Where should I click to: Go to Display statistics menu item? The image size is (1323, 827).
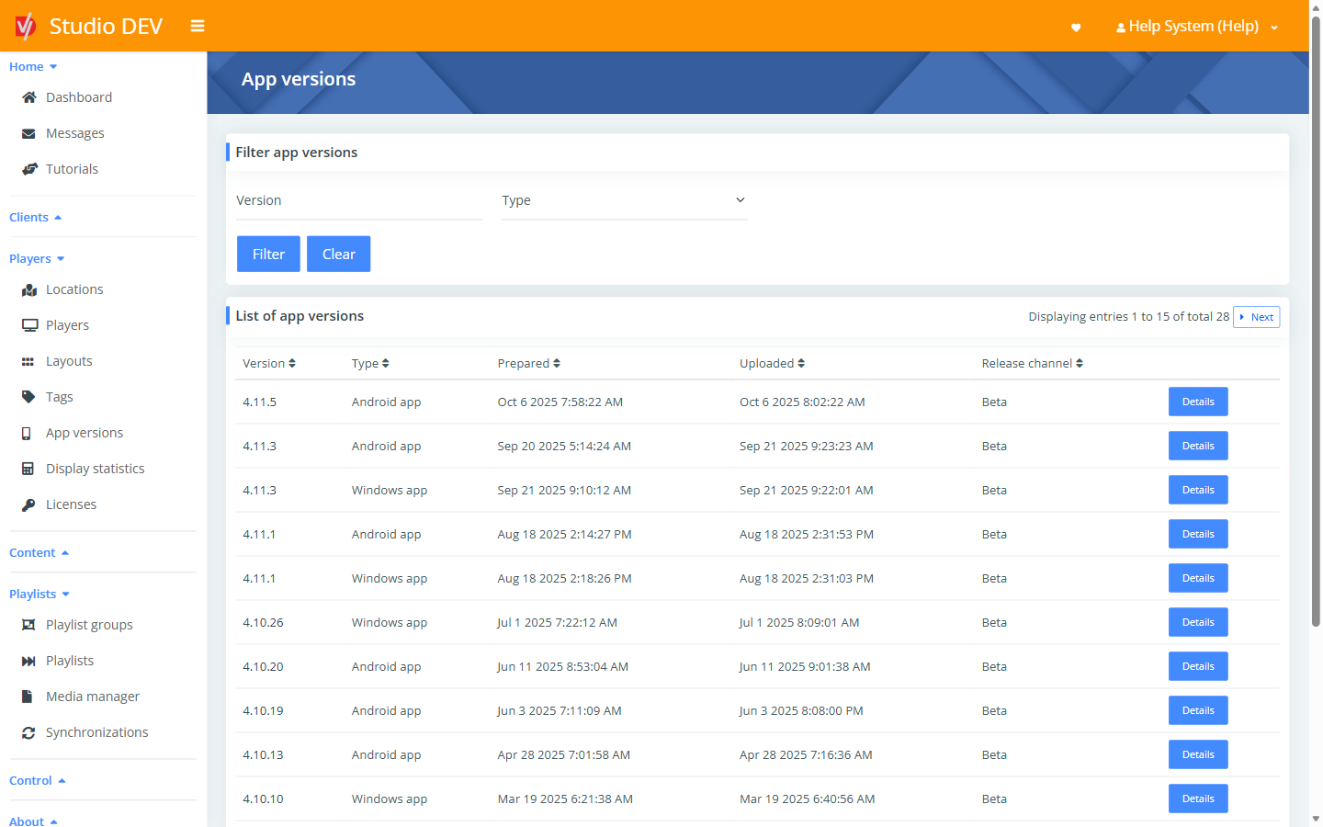(96, 469)
